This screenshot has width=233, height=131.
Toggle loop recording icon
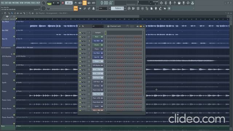pos(94,3)
